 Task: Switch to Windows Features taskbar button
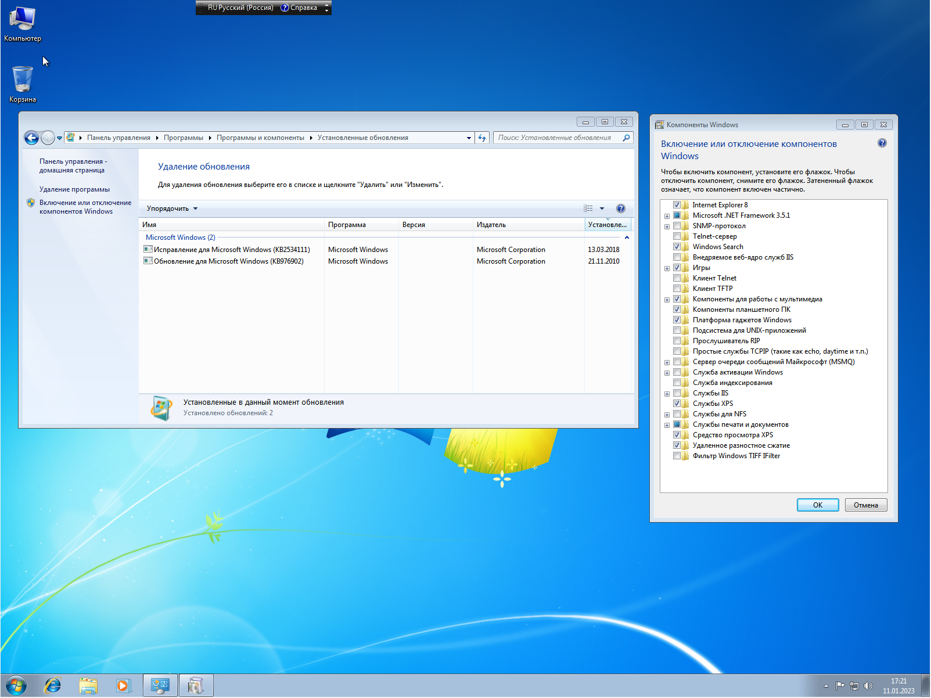tap(196, 686)
